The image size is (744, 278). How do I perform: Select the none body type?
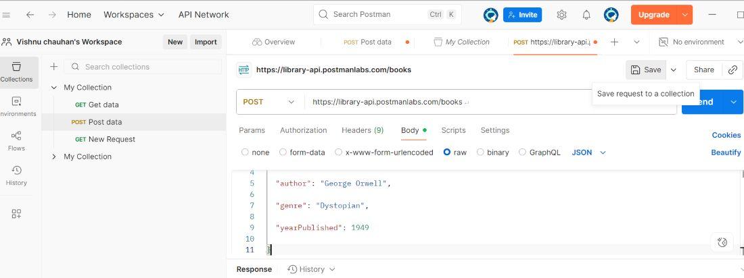point(245,152)
